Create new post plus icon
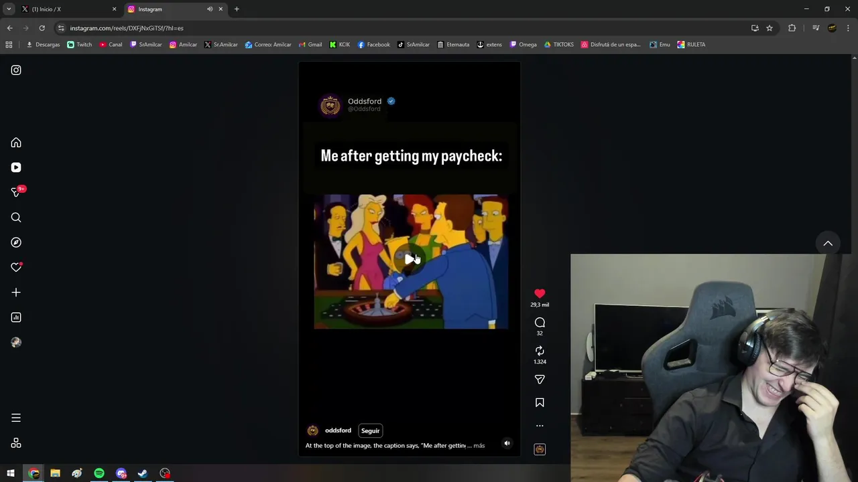 tap(16, 293)
